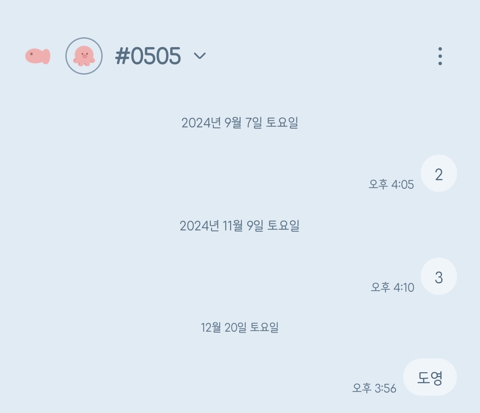Screen dimensions: 480x413
Task: Click the bottom dot of the overflow menu
Action: (x=440, y=64)
